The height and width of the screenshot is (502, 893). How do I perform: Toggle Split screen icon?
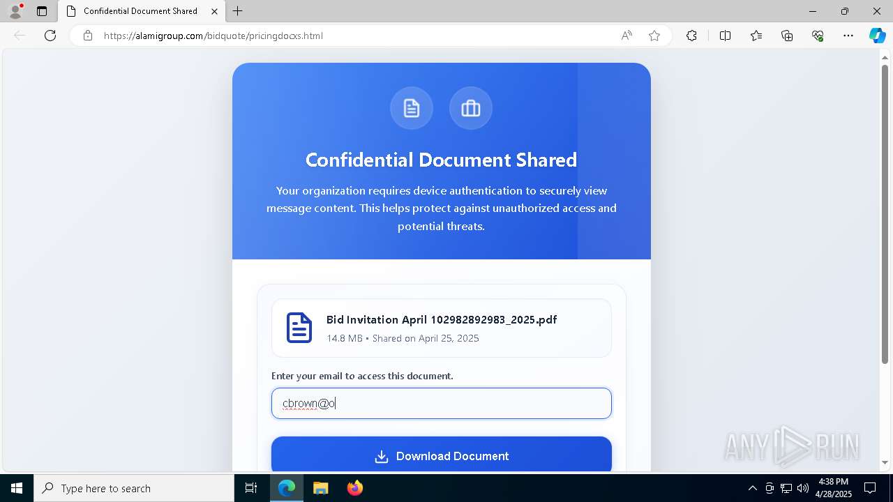click(725, 36)
